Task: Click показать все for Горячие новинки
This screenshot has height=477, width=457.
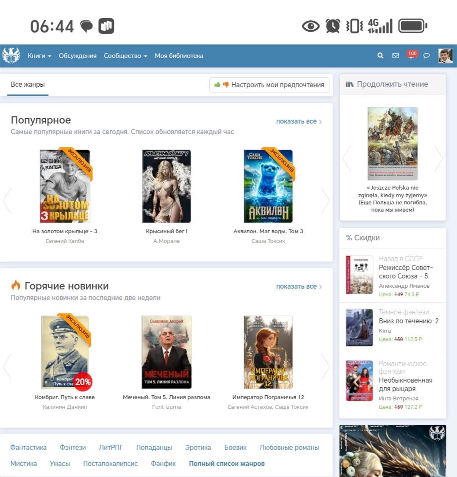Action: click(x=299, y=286)
